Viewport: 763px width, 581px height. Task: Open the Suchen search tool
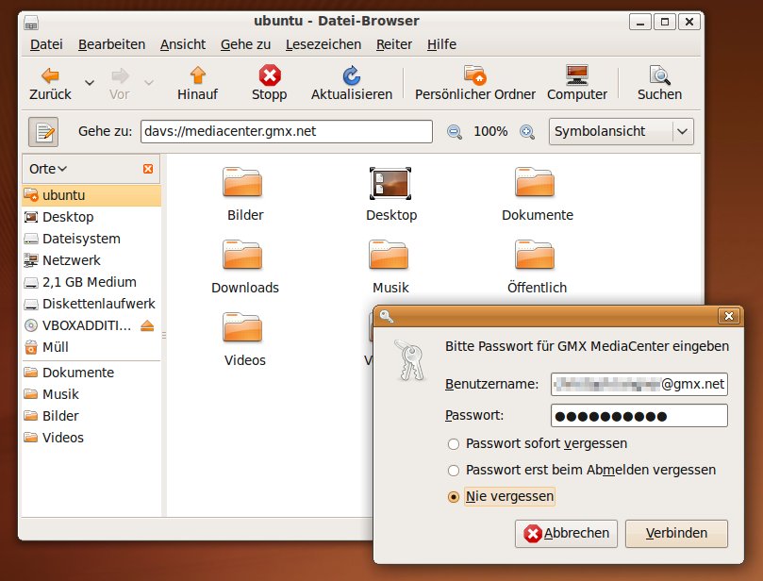[659, 75]
